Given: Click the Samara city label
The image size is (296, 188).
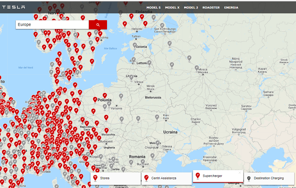Looking at the screenshot, I should pos(268,93).
